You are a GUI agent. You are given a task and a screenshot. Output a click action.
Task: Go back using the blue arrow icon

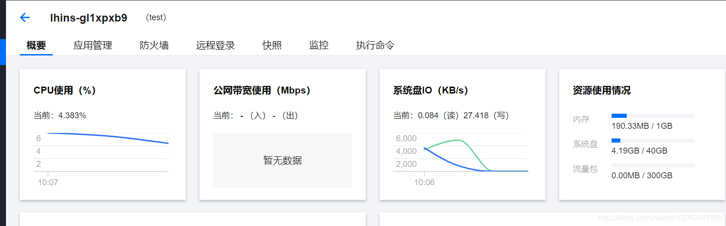point(25,17)
